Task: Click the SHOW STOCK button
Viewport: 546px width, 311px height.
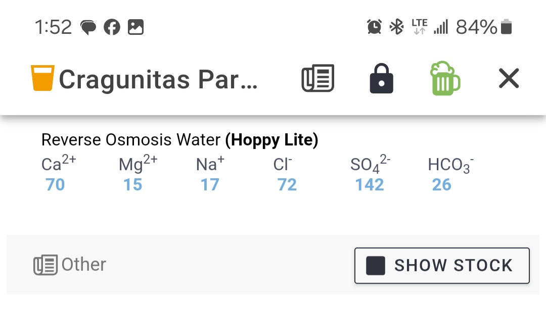Action: click(442, 266)
